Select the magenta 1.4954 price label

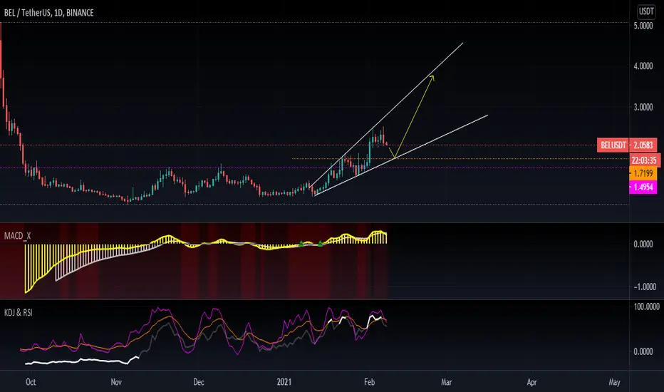coord(643,187)
